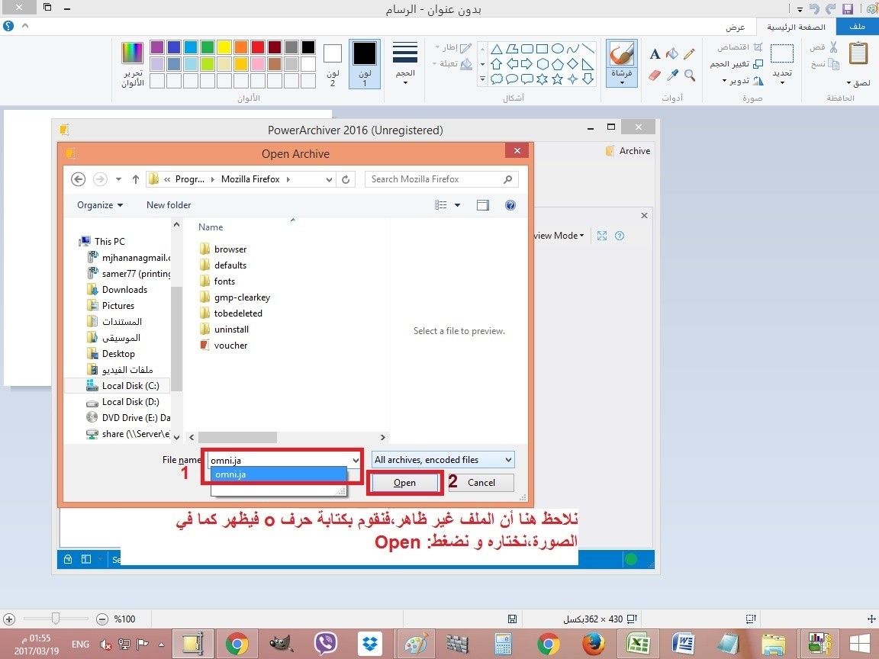
Task: Open Excel from the taskbar
Action: coord(638,643)
